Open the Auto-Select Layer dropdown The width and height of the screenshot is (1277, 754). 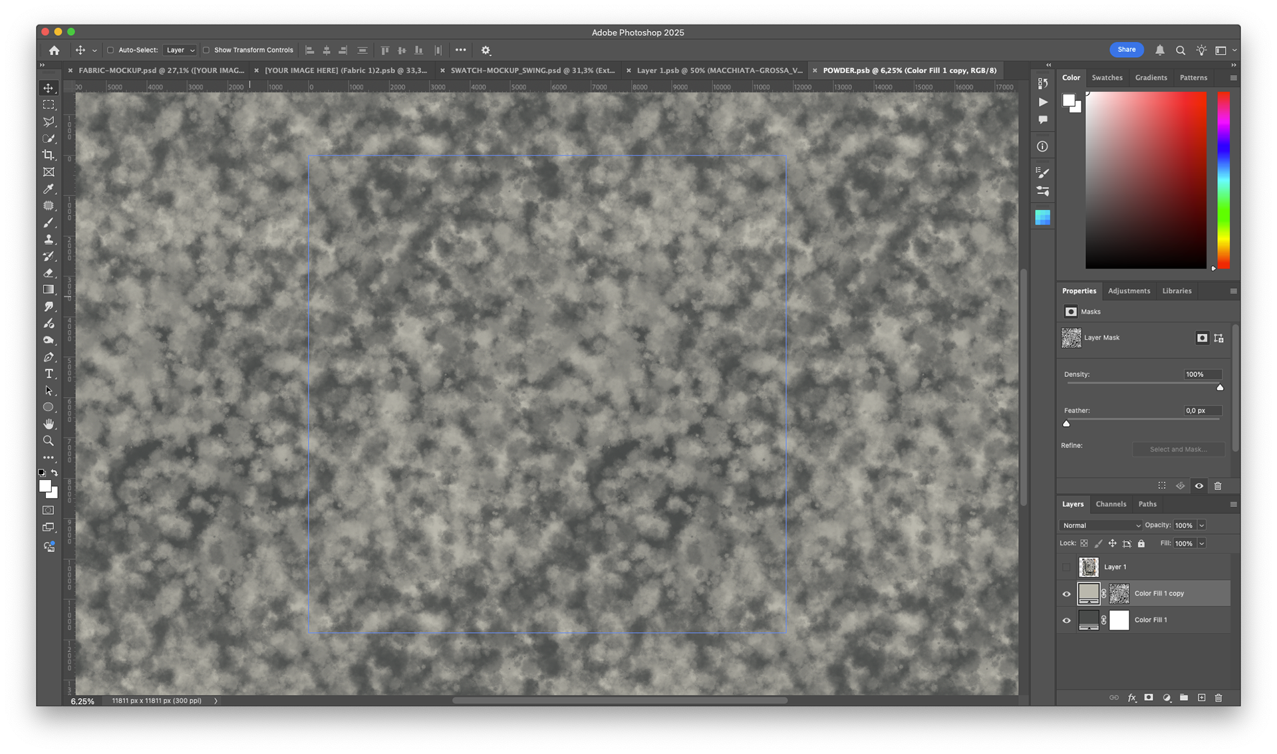pyautogui.click(x=180, y=50)
